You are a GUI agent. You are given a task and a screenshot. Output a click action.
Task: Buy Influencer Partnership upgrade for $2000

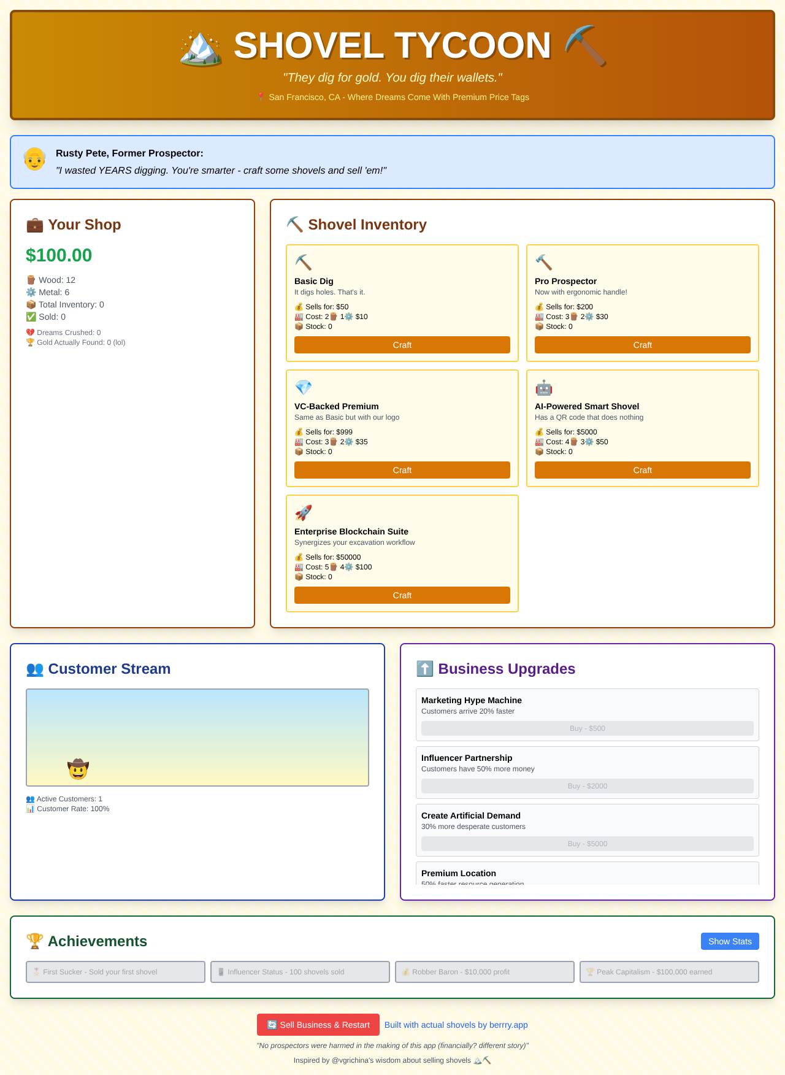[x=587, y=786]
